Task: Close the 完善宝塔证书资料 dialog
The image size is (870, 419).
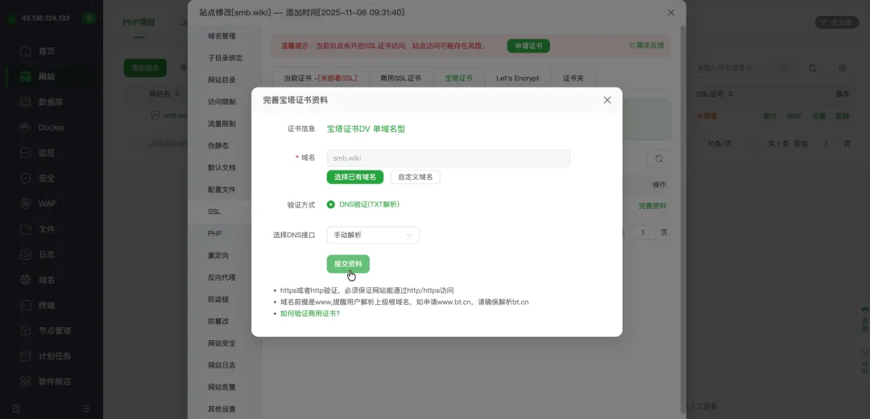Action: [607, 100]
